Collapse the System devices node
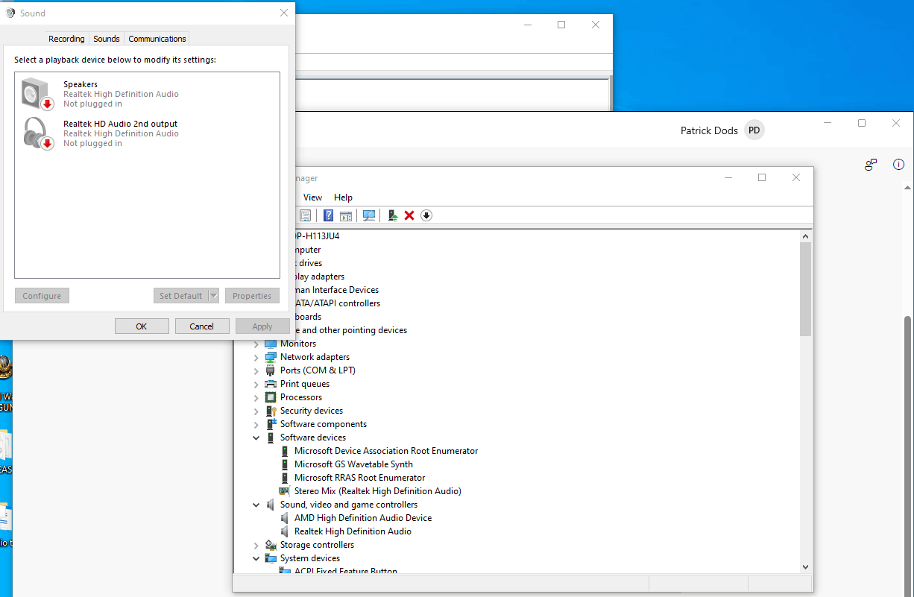 tap(256, 558)
